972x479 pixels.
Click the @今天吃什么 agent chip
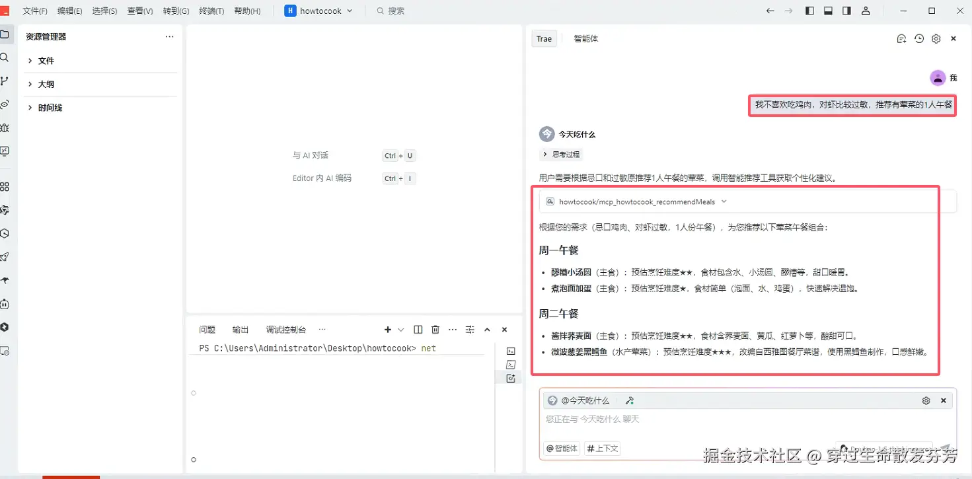(x=579, y=401)
